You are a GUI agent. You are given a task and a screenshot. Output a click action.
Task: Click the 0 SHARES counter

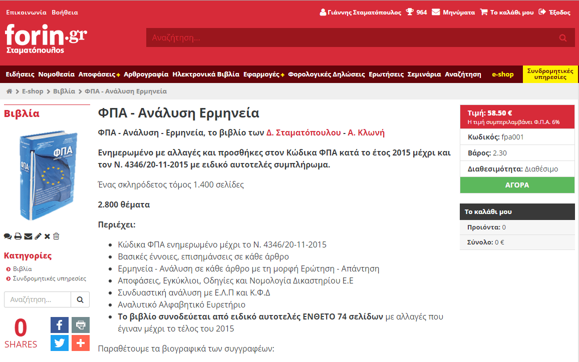tap(21, 334)
